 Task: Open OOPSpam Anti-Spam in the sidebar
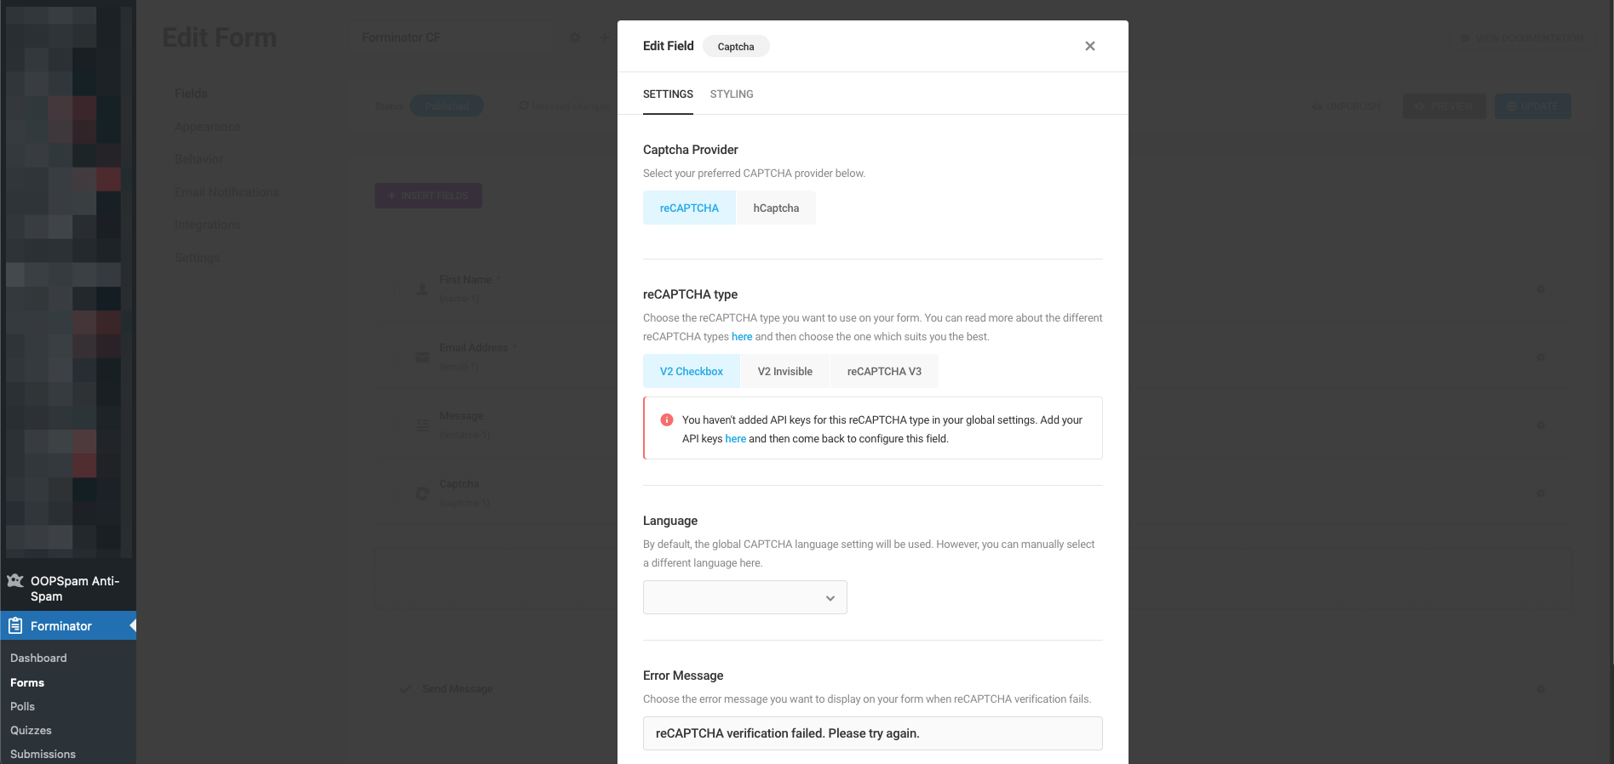(x=68, y=588)
